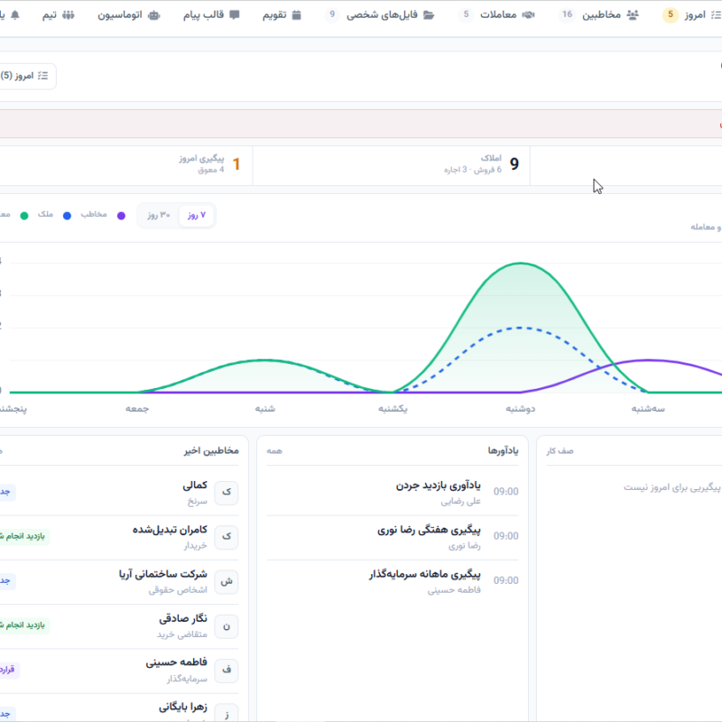Open the مخاطبین navigation tab
The image size is (722, 722).
coord(598,14)
